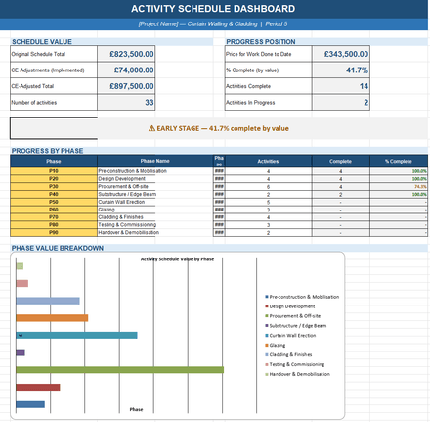The height and width of the screenshot is (422, 430).
Task: Select the 41.7% value cell
Action: tap(341, 70)
